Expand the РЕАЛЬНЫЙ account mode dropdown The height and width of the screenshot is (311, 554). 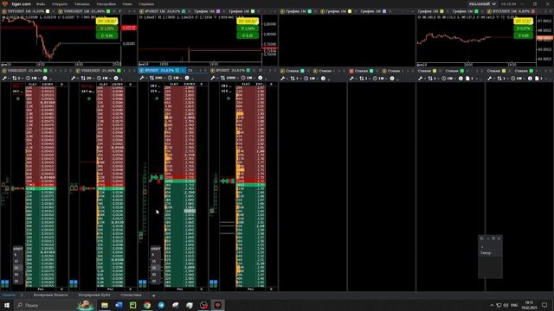tap(482, 3)
